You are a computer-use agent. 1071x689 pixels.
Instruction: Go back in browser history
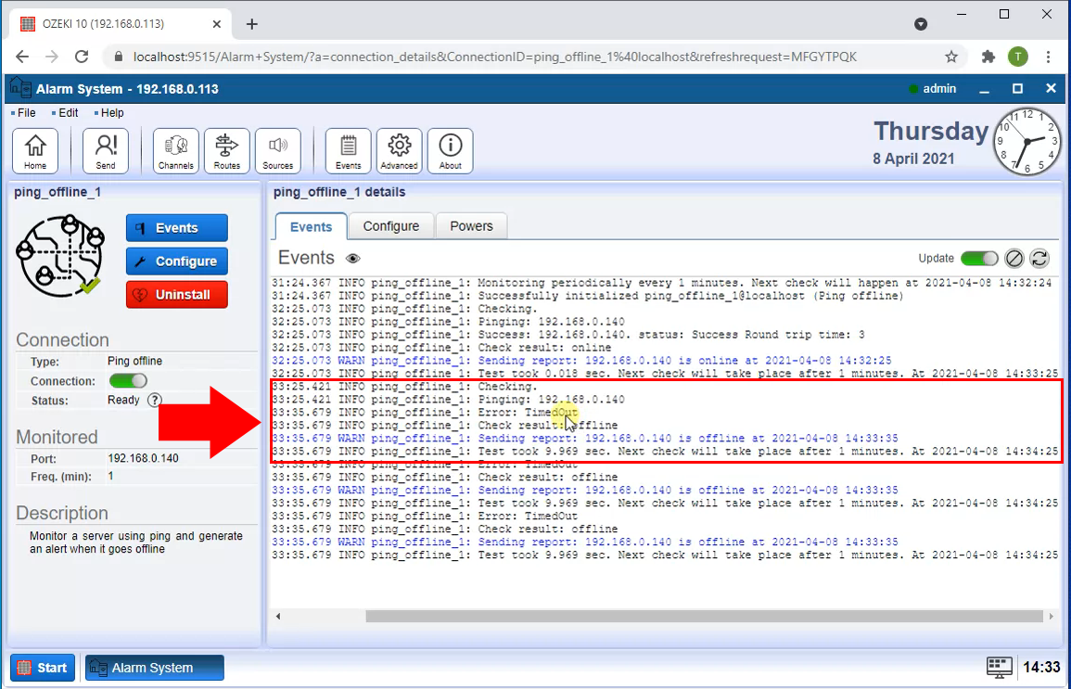22,57
